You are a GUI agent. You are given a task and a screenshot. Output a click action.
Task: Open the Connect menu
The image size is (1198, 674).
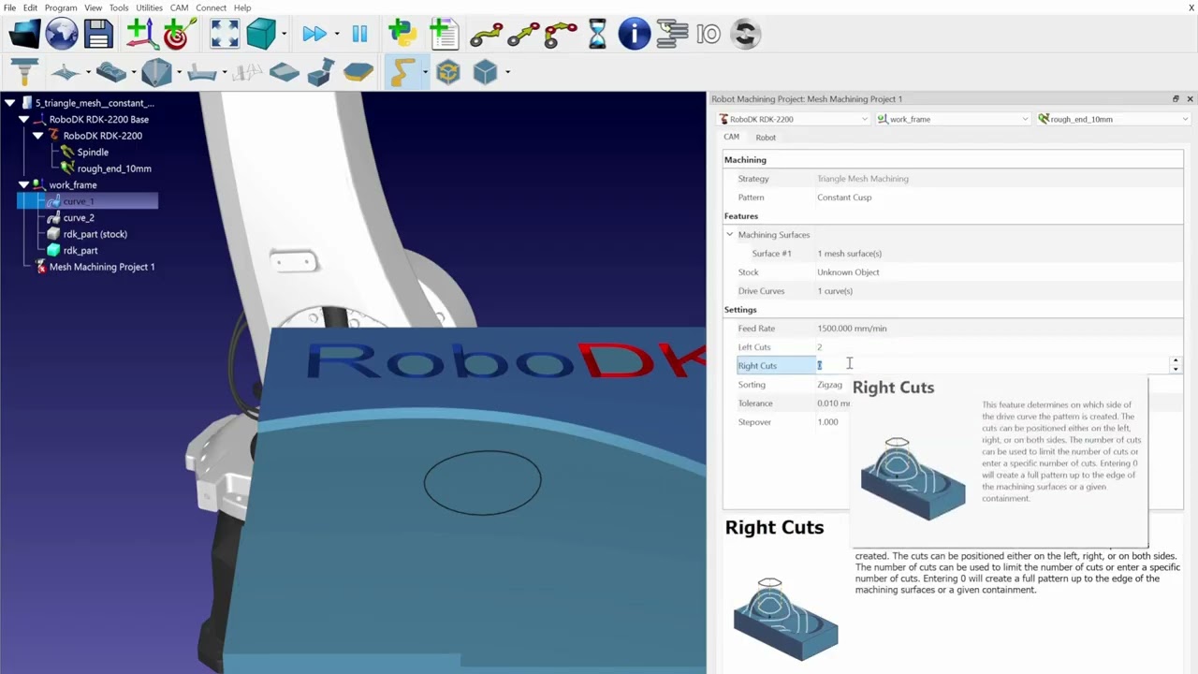coord(211,7)
